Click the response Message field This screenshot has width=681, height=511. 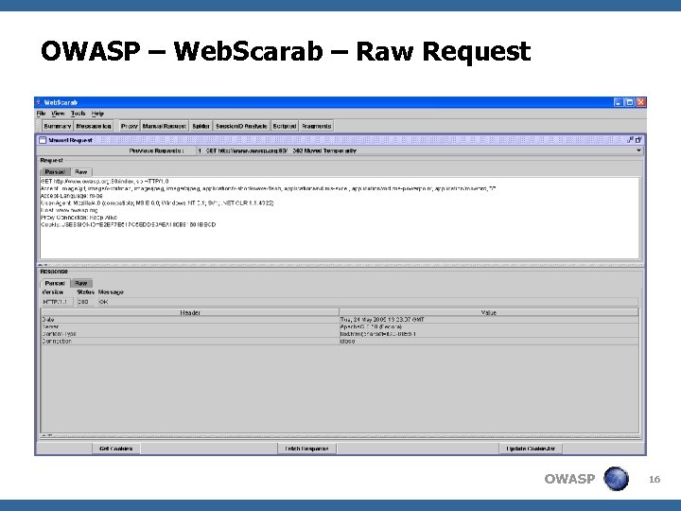(x=368, y=302)
